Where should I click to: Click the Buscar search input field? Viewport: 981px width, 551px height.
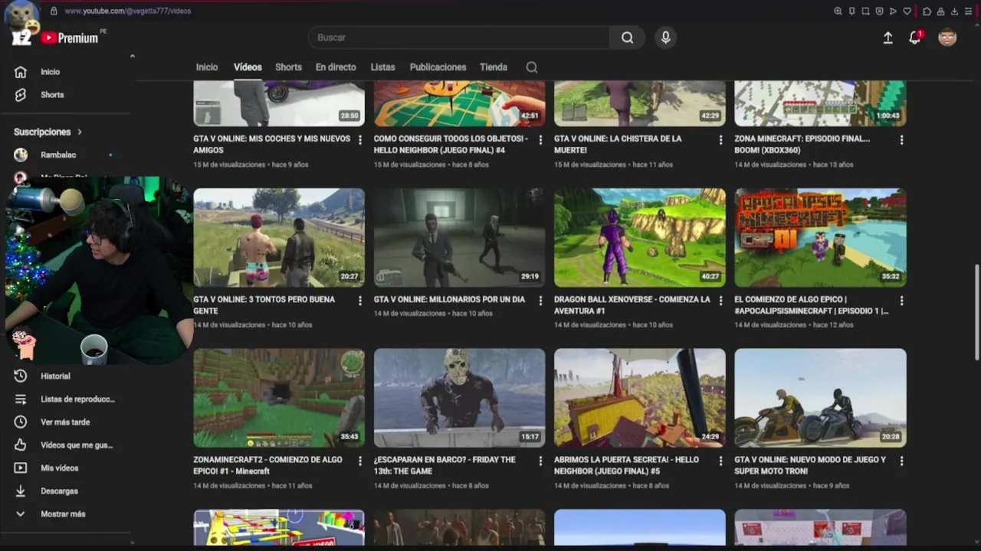click(459, 37)
